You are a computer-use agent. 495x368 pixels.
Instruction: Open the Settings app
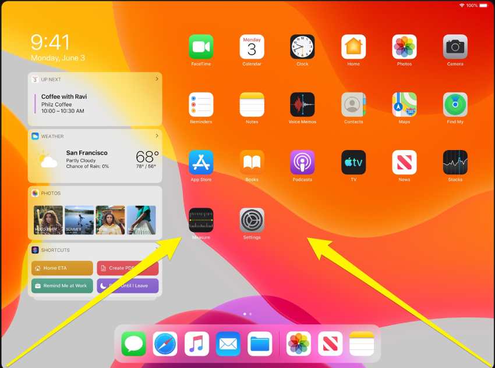point(252,220)
